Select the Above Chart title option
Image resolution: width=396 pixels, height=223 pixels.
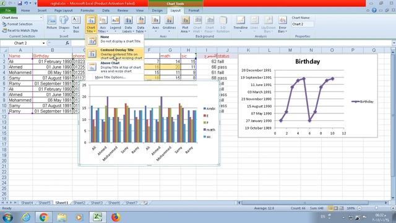pyautogui.click(x=115, y=67)
